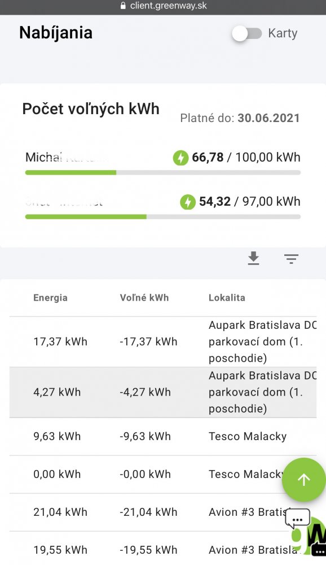Click the lightning icon beside 54,32 kWh
The height and width of the screenshot is (565, 326).
[x=188, y=202]
